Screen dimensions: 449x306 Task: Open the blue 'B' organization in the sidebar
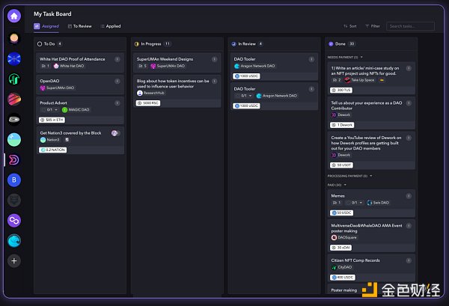click(14, 180)
